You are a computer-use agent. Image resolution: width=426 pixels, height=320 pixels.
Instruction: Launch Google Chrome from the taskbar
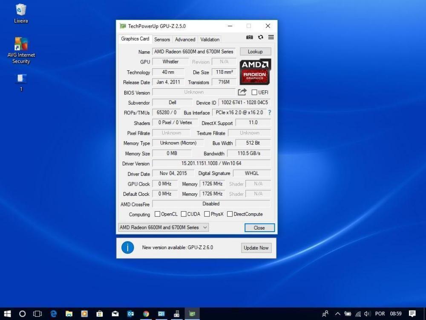146,314
